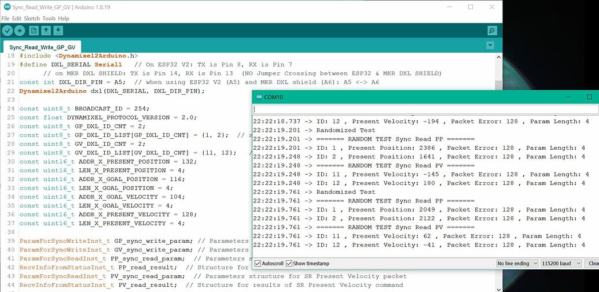Viewport: 599px width, 292px height.
Task: Click the Open sketch up-arrow icon
Action: coord(46,31)
